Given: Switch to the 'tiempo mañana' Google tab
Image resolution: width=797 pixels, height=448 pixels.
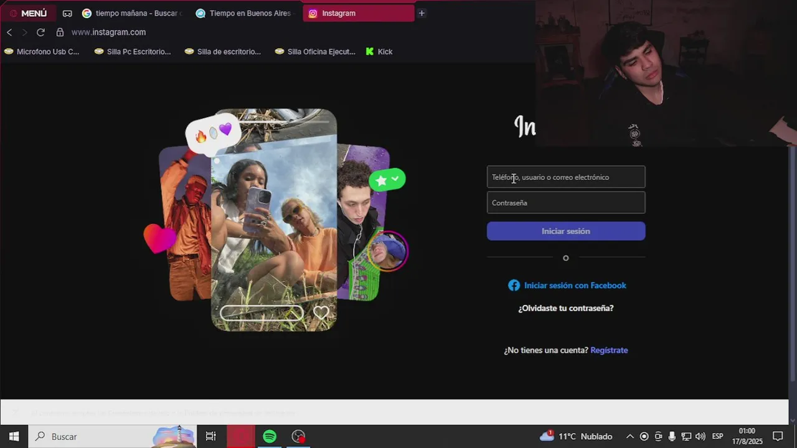Looking at the screenshot, I should click(133, 13).
